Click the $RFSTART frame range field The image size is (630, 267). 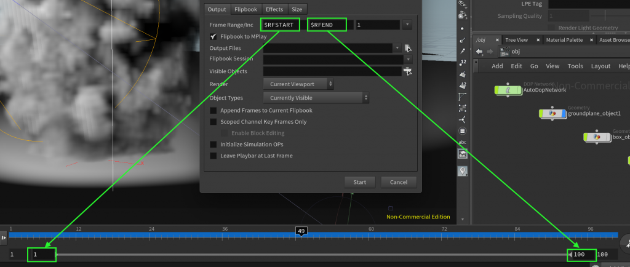coord(281,25)
